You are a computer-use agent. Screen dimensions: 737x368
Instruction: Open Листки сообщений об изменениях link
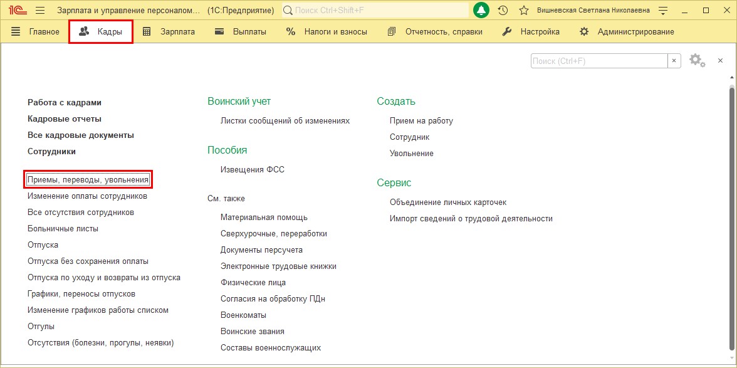coord(285,121)
